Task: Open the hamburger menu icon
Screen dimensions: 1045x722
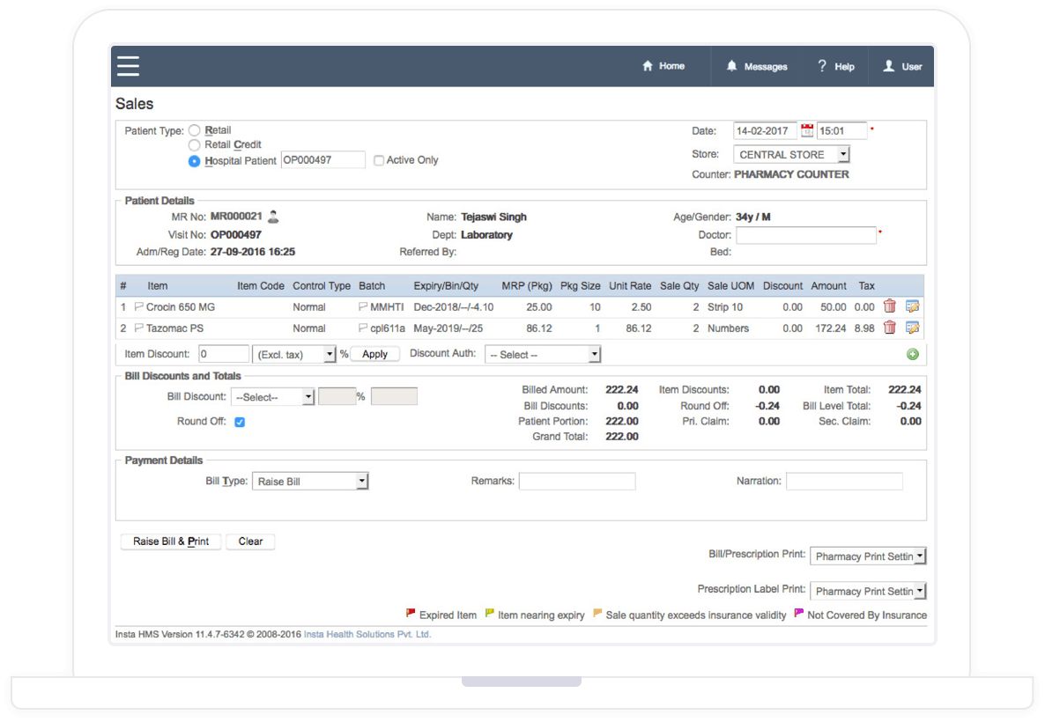Action: tap(128, 66)
